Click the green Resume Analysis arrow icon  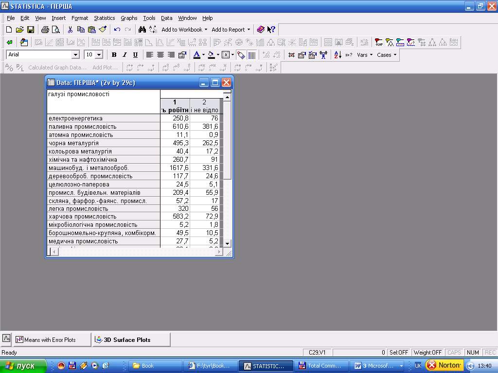[10, 42]
